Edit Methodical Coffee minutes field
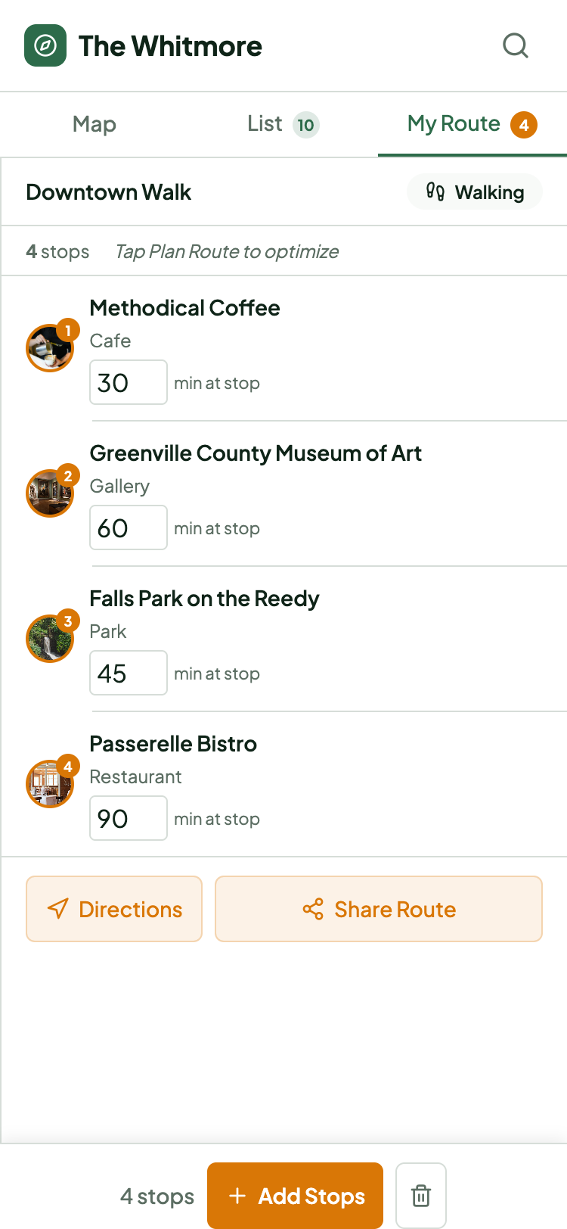The image size is (567, 1229). click(128, 383)
